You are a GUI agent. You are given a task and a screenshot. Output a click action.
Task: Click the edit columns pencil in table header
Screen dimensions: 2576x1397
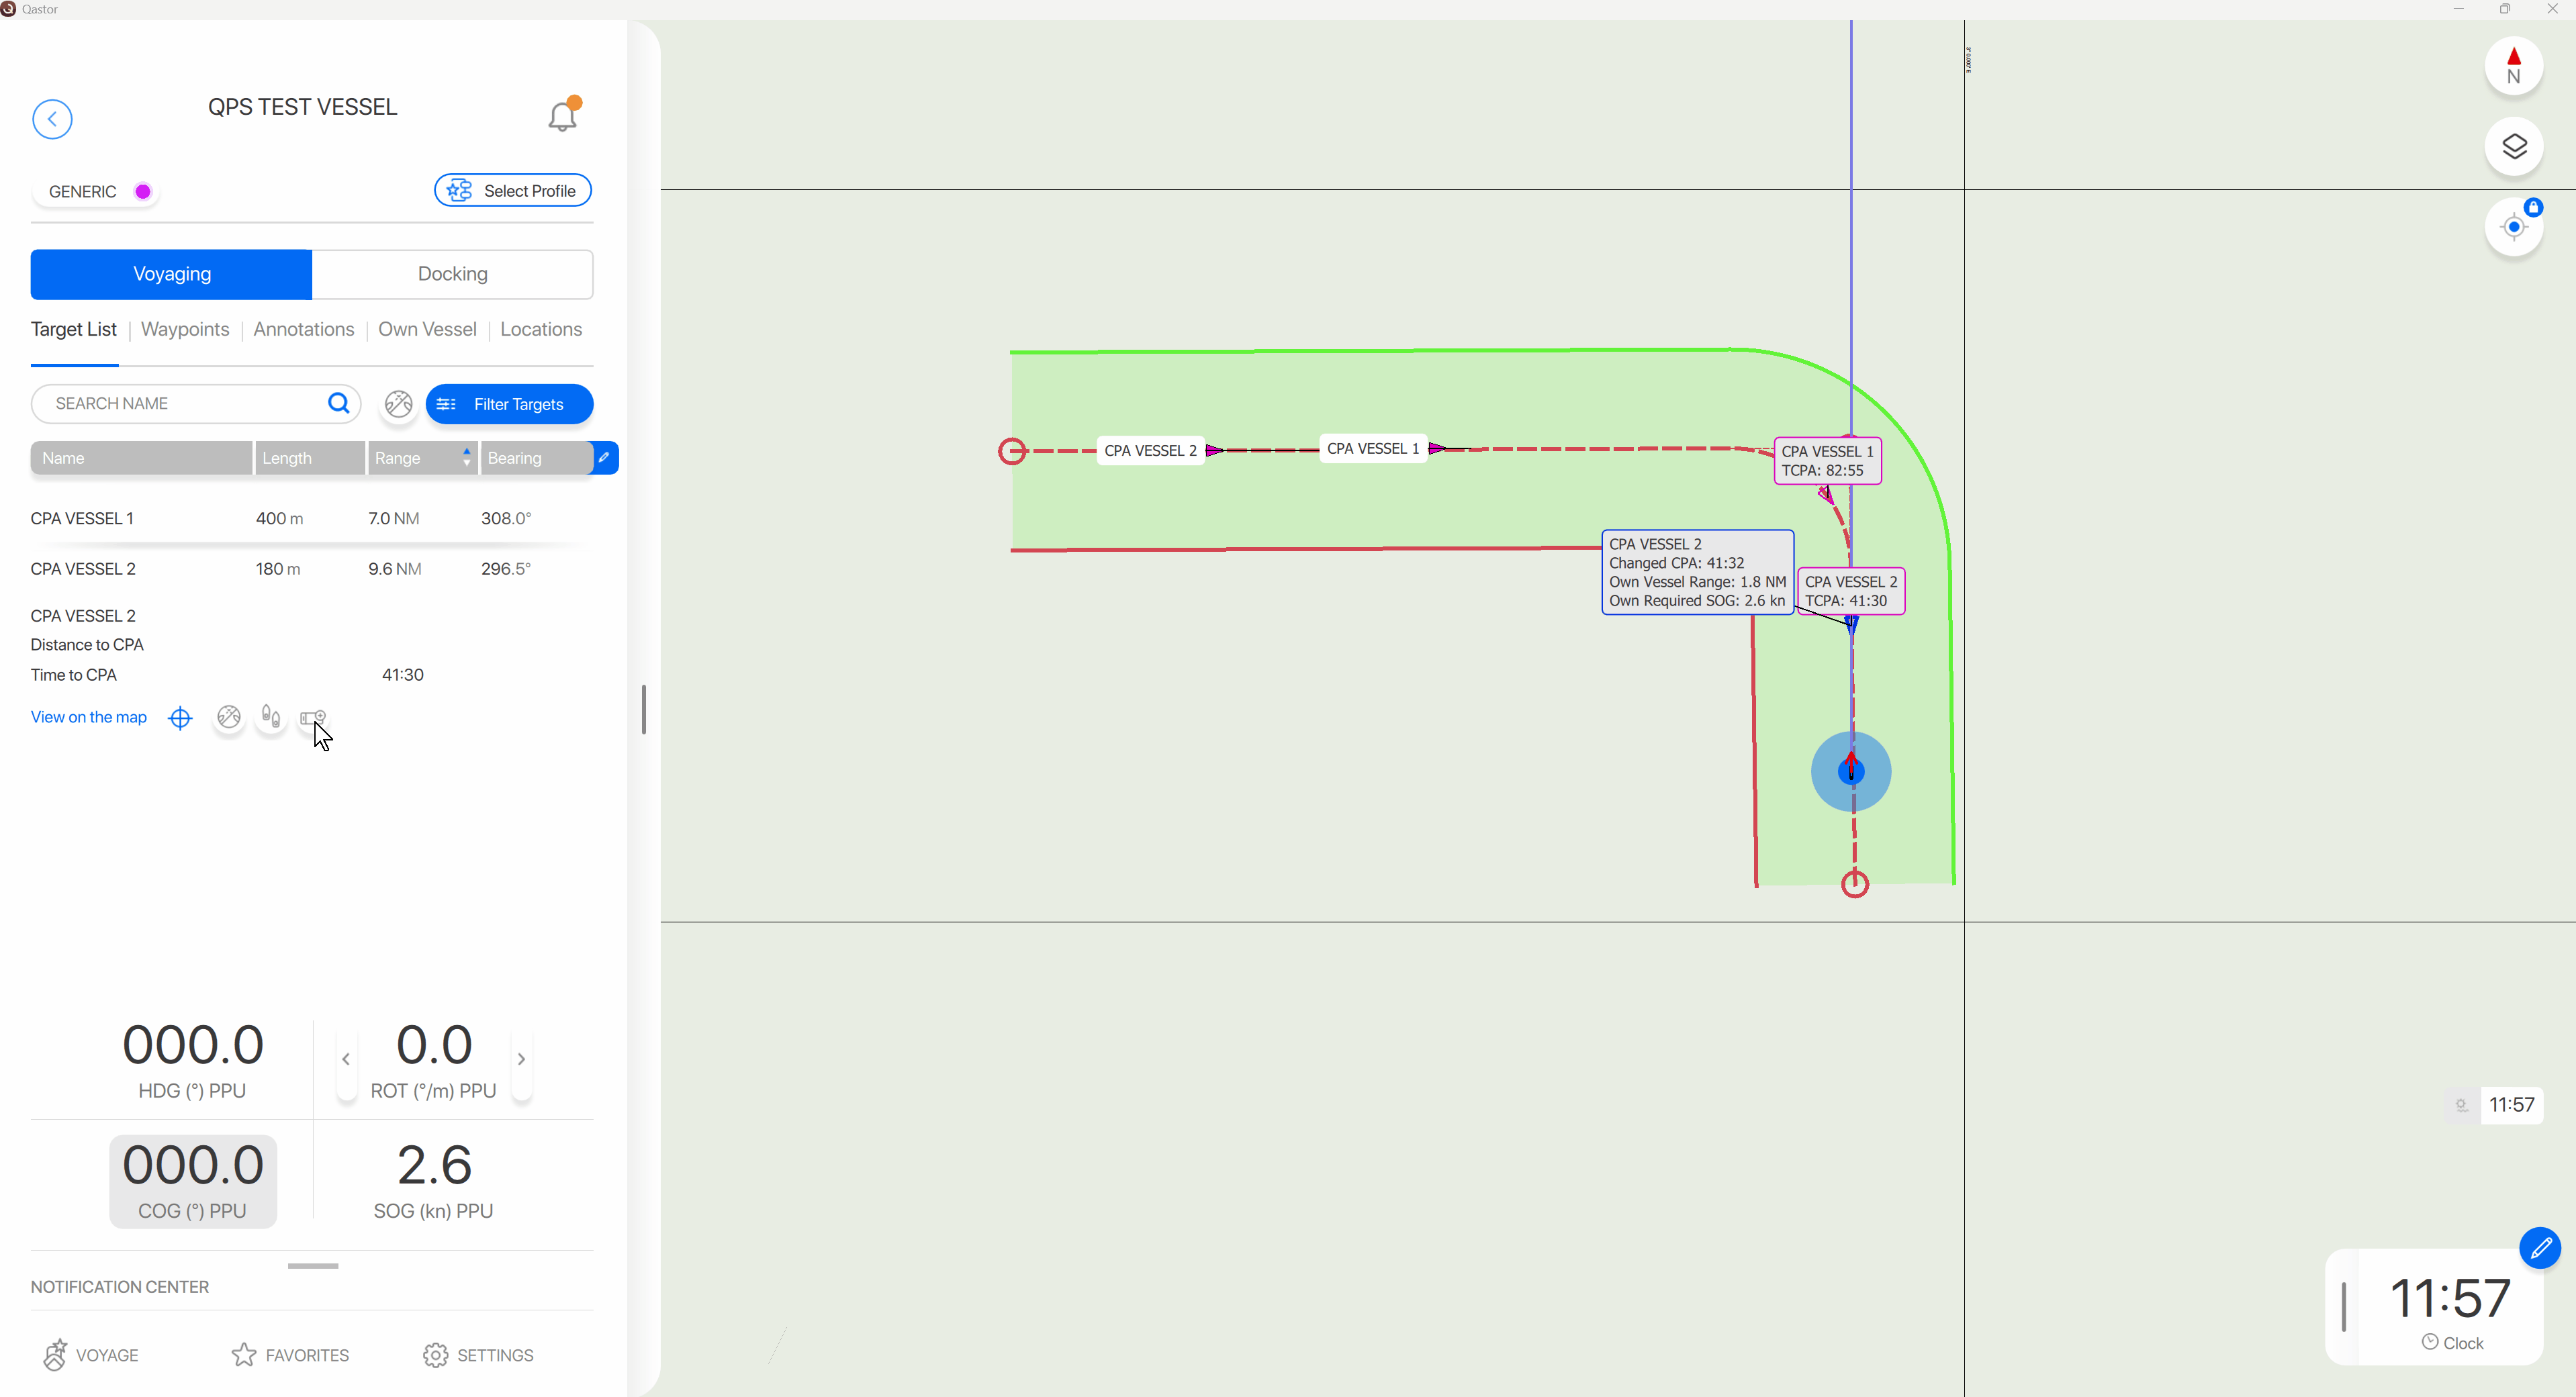click(604, 458)
